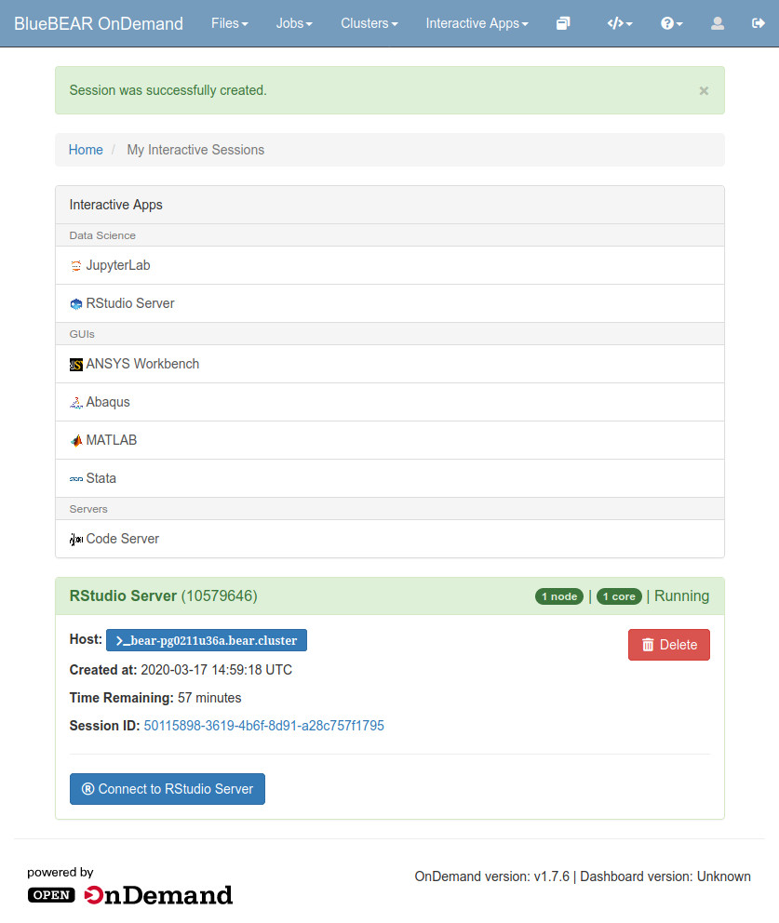Image resolution: width=779 pixels, height=923 pixels.
Task: Click the RStudio Server (10579646) session title
Action: 163,596
